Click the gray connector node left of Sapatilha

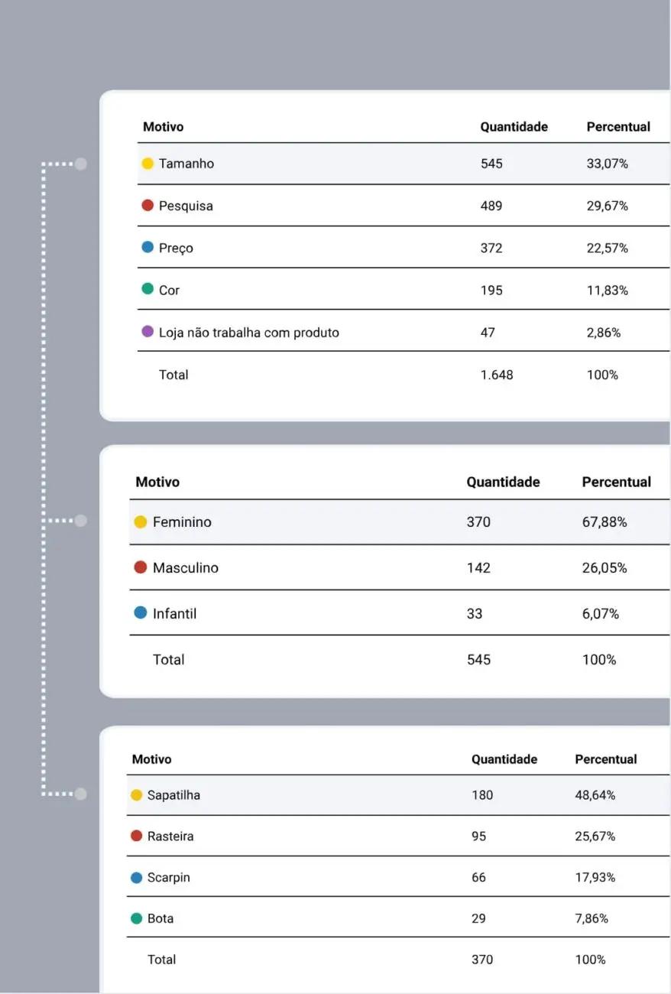point(81,794)
